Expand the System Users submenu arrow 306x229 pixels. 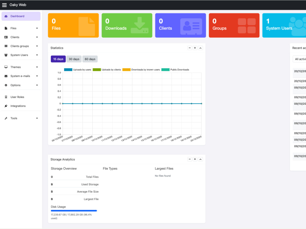[x=37, y=55]
